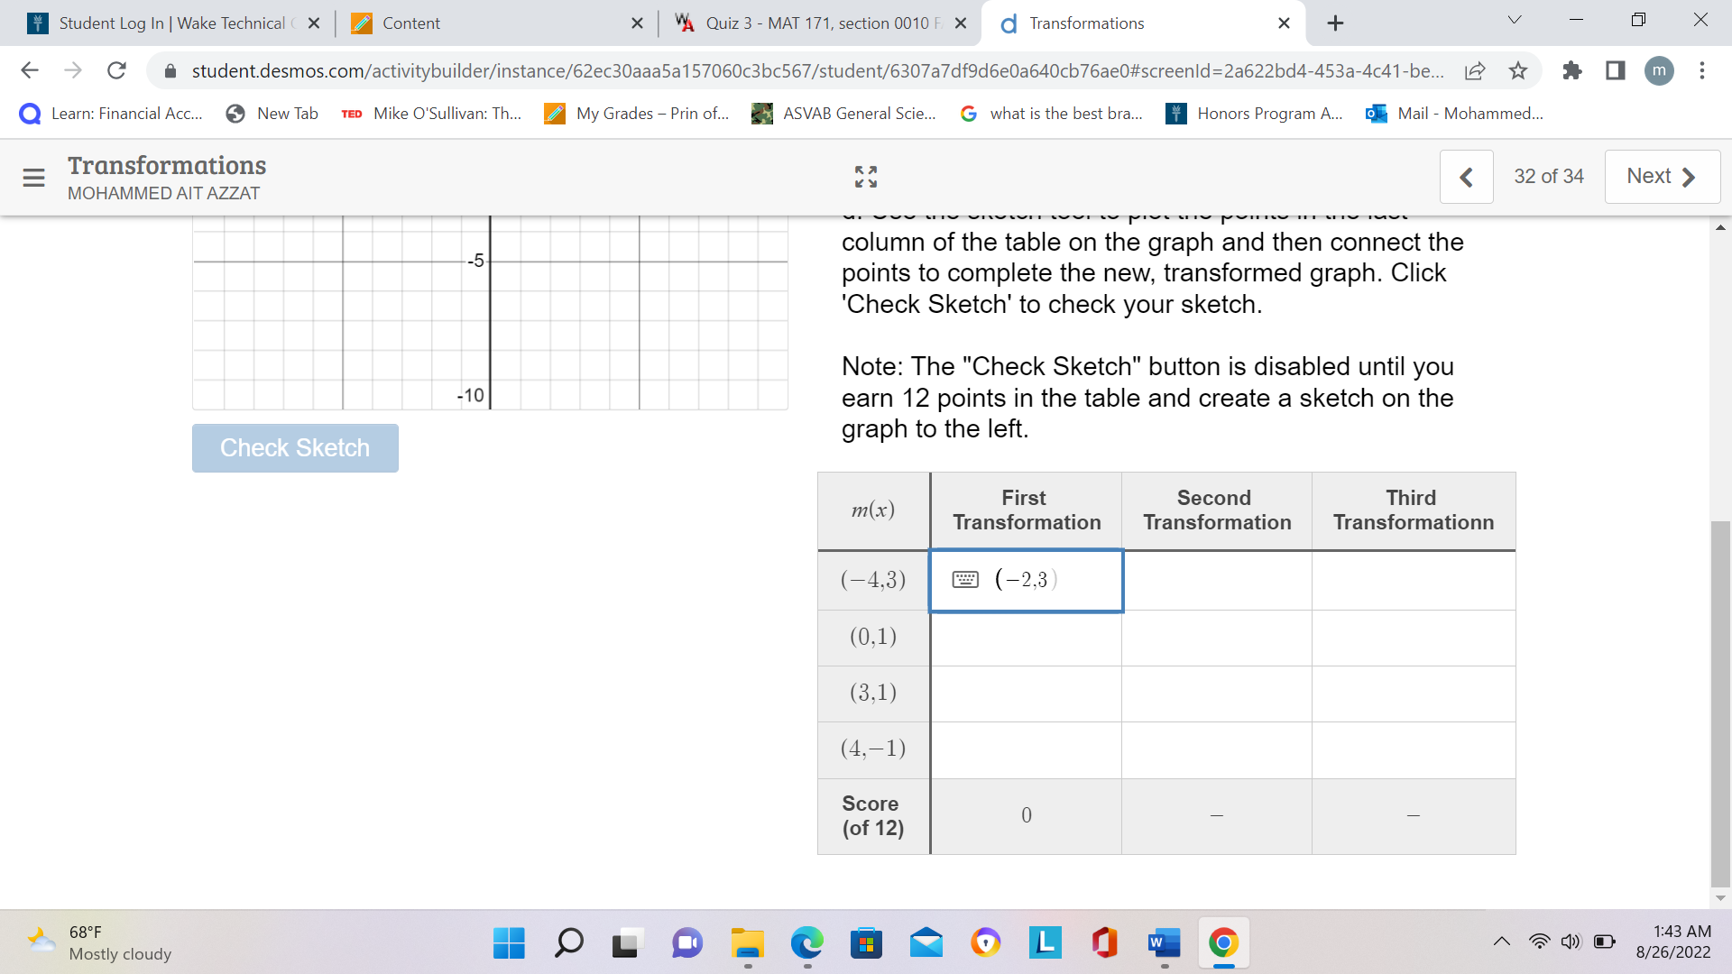Bookmark this page with the star icon

[1518, 70]
